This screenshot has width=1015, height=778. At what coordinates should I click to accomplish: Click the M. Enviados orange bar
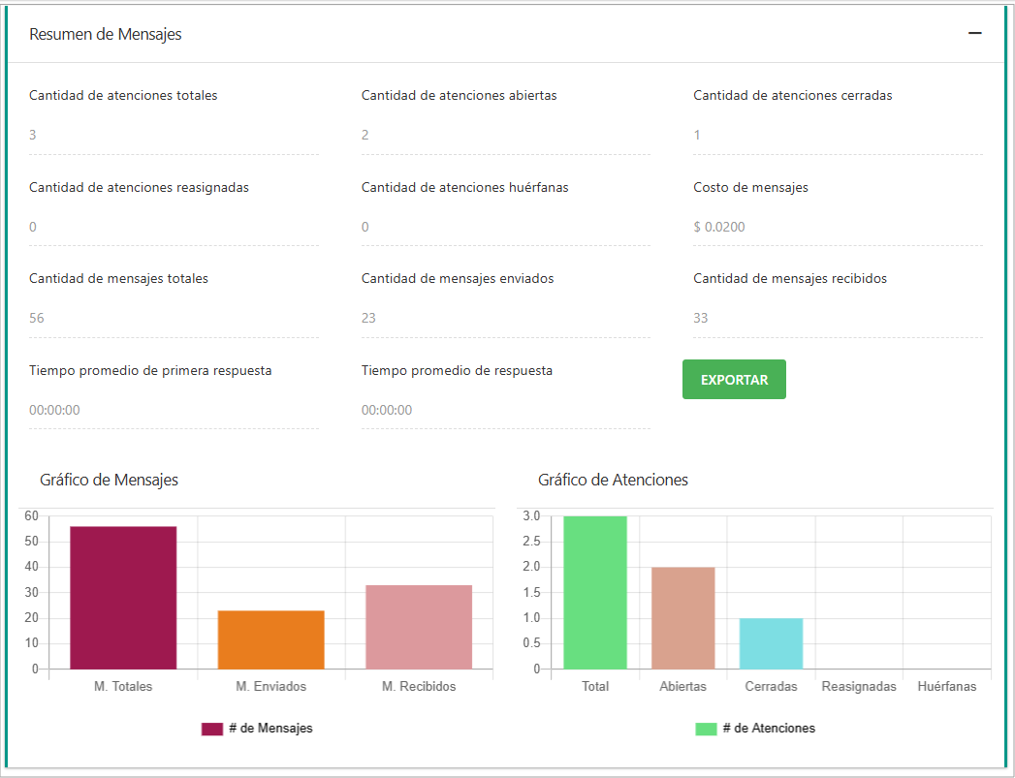coord(271,639)
